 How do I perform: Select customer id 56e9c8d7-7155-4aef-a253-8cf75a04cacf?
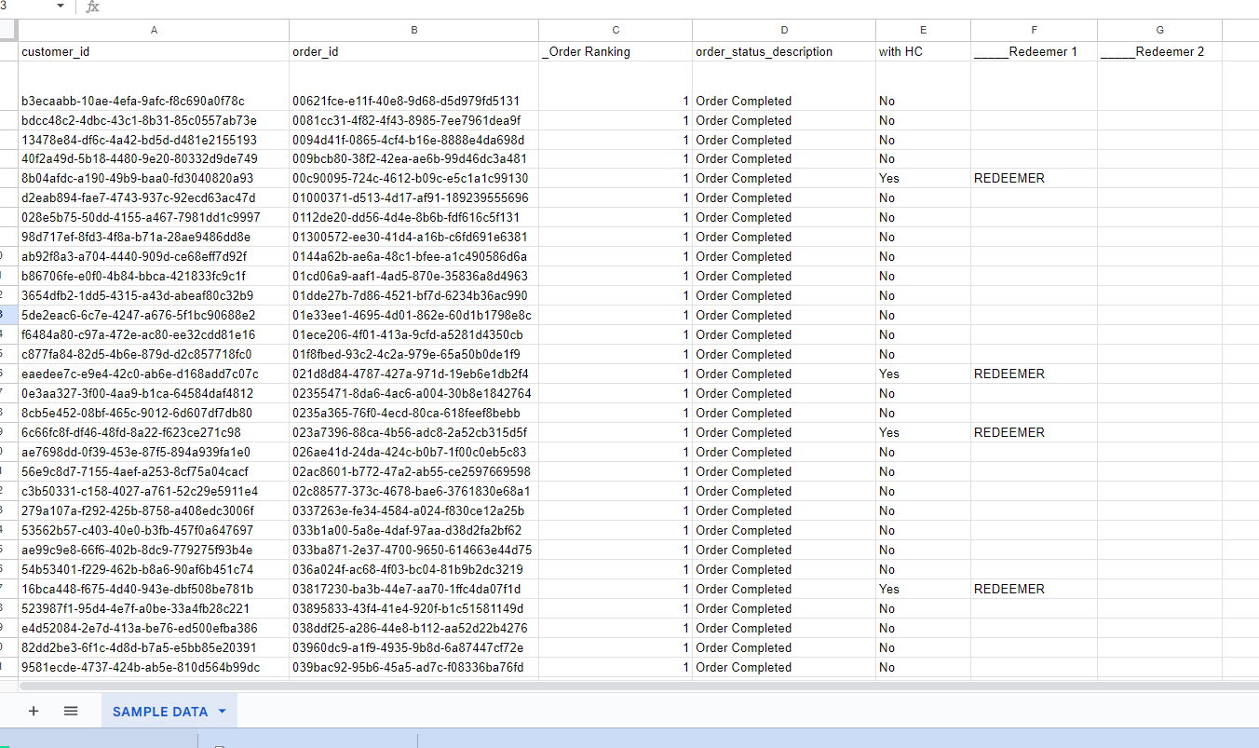coord(154,471)
